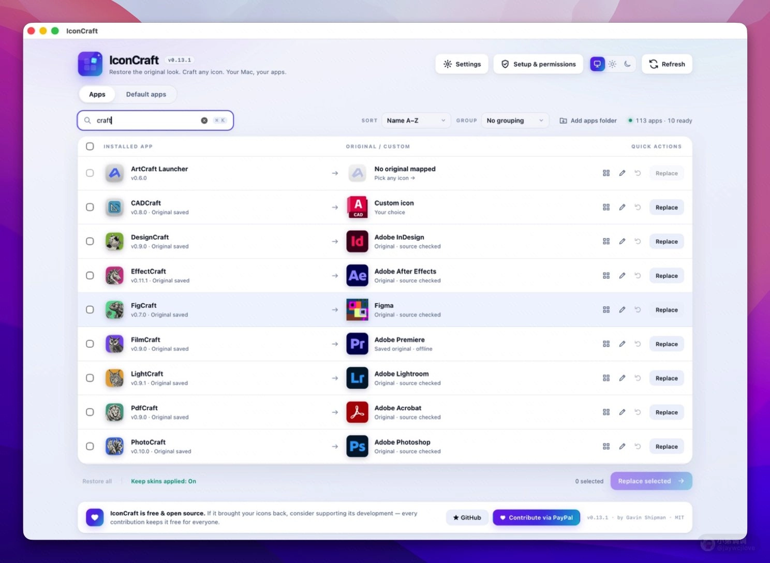The image size is (770, 563).
Task: Edit icon pencil for PdfCraft row
Action: pyautogui.click(x=622, y=412)
